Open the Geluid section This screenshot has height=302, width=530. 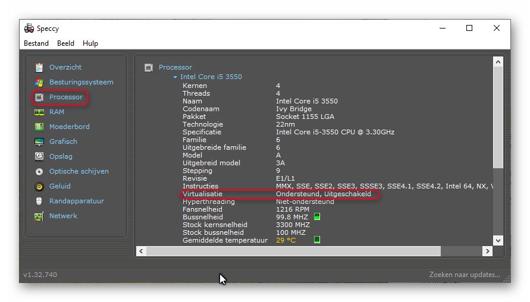[60, 186]
